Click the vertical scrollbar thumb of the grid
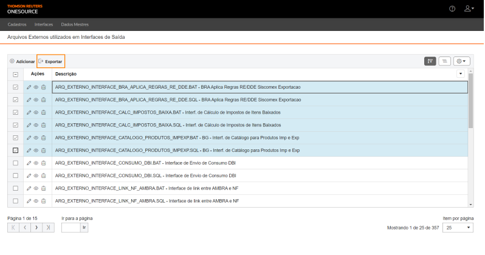Screen dimensions: 485x255 click(471, 101)
